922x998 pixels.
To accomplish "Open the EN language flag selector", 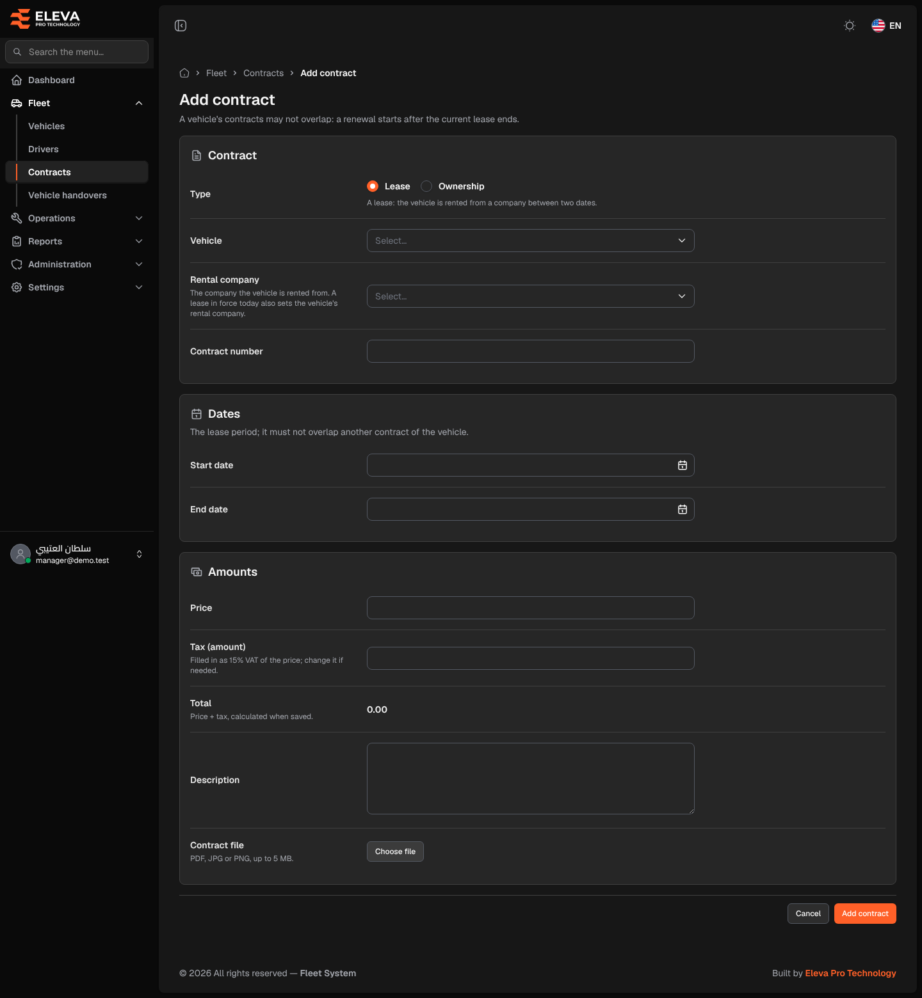I will point(886,26).
